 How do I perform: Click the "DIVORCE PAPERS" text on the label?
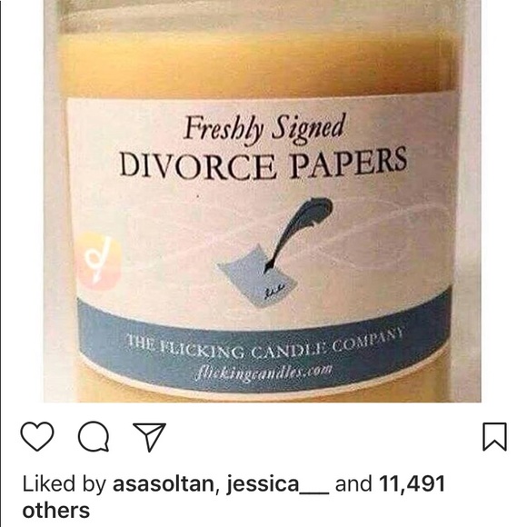click(263, 163)
